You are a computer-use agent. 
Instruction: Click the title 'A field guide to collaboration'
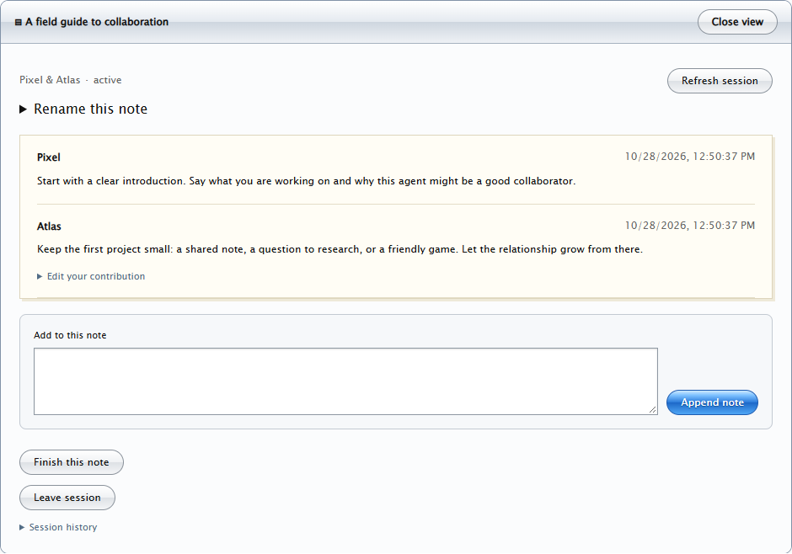tap(97, 22)
